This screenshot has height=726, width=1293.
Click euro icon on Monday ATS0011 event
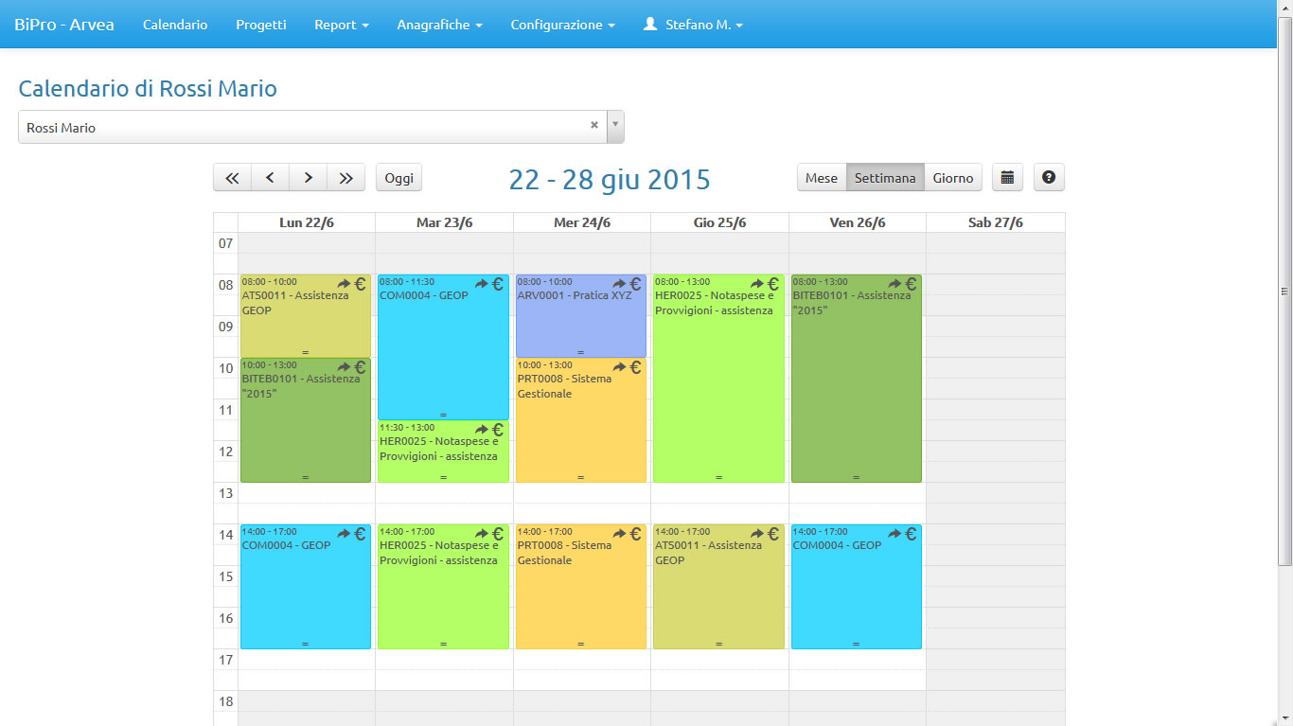pos(360,284)
